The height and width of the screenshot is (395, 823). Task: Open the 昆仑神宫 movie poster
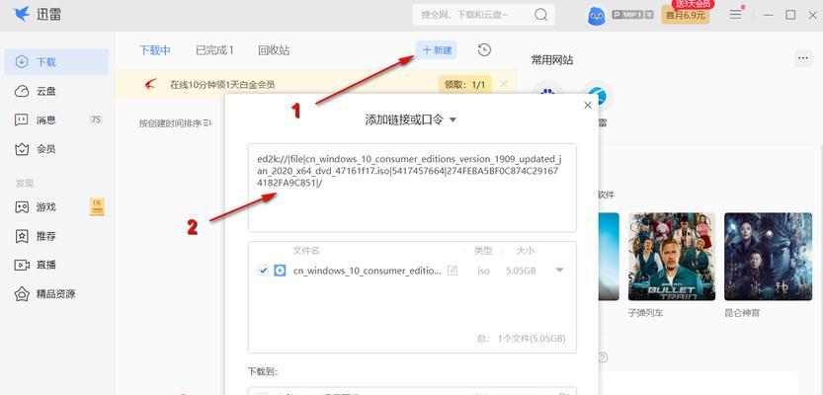pyautogui.click(x=768, y=257)
